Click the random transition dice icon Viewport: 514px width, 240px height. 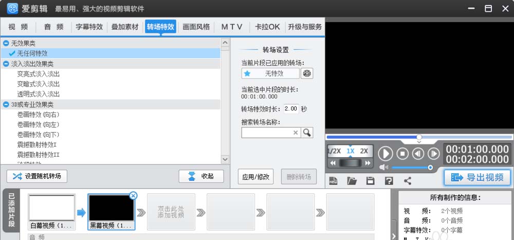[307, 73]
